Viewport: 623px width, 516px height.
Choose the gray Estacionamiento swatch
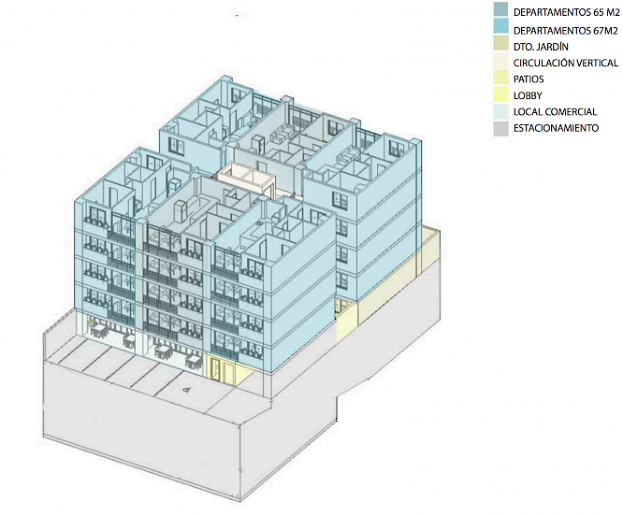point(502,128)
